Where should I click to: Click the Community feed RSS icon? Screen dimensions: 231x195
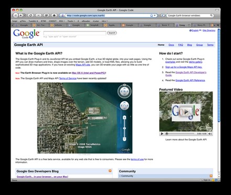click(x=211, y=176)
